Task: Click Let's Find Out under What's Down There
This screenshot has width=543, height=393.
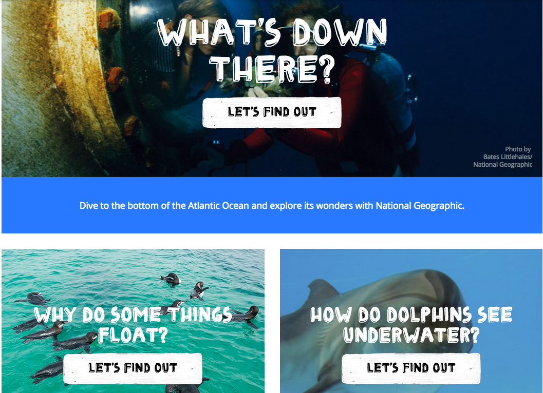Action: 272,112
